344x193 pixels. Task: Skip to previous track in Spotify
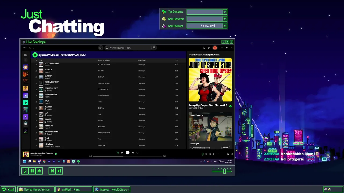point(122,153)
